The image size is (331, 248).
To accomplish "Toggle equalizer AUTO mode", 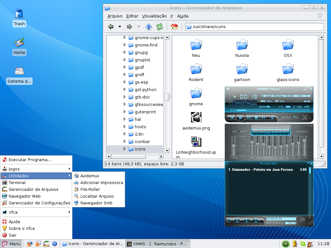I will [242, 132].
